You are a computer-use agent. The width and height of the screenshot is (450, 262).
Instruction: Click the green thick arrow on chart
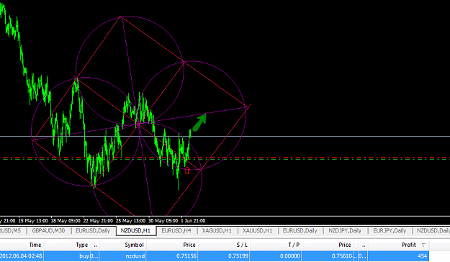tap(199, 122)
